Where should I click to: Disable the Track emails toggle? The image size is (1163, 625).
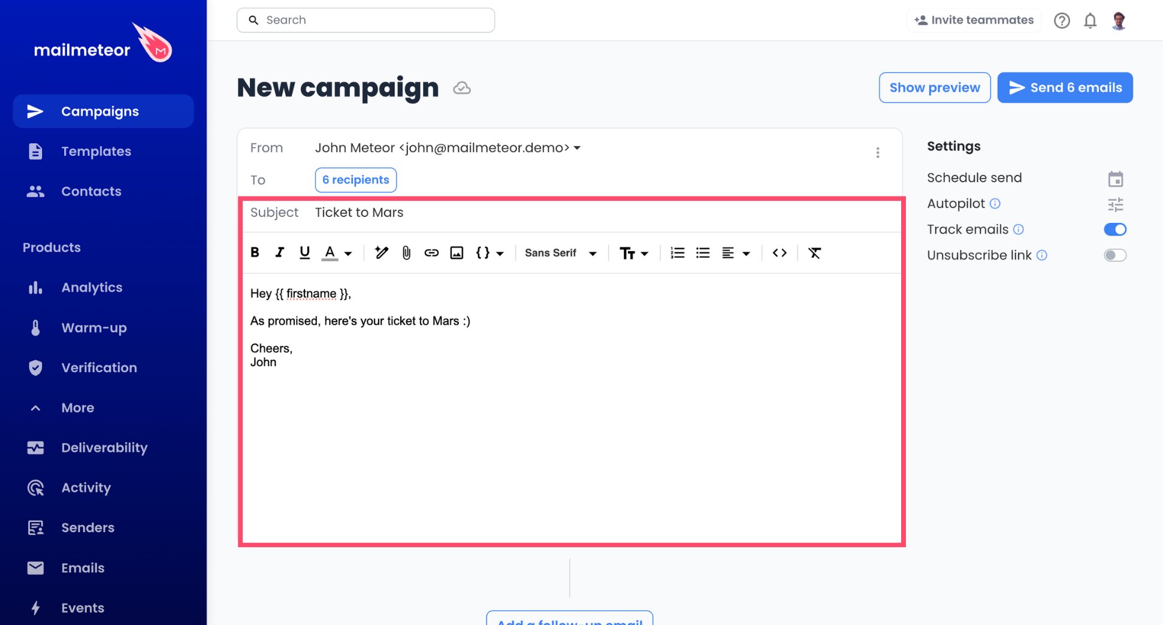coord(1114,230)
